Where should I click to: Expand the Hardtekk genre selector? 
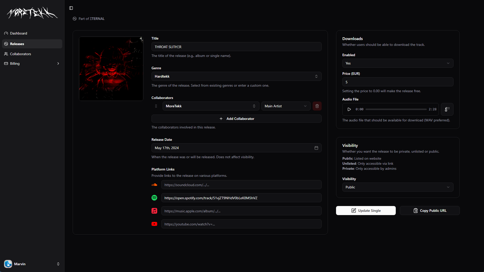coord(236,76)
